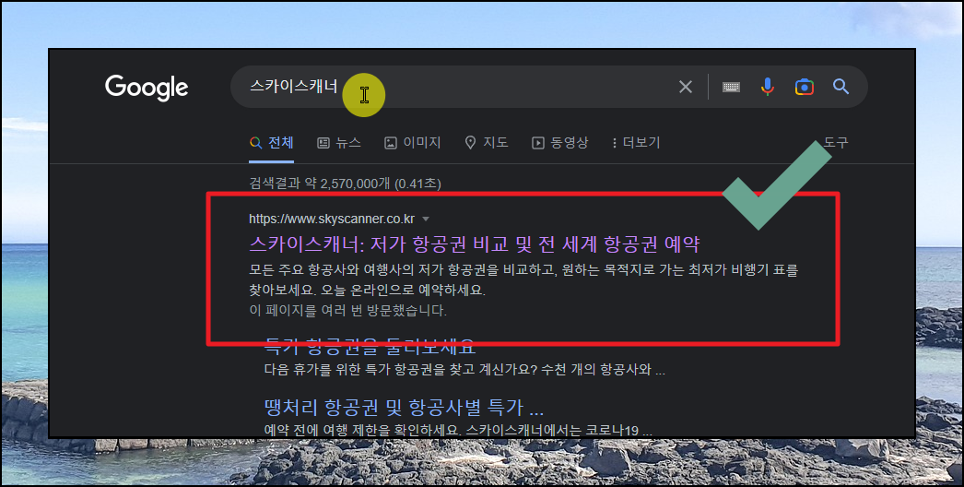This screenshot has width=964, height=487.
Task: Select the 전체 results tab
Action: (272, 143)
